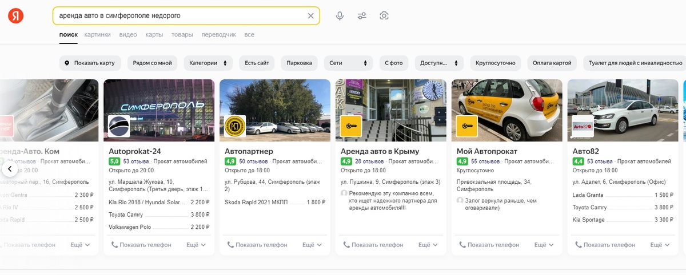Open 50 отзывов reviews for Автопартнер
The height and width of the screenshot is (275, 686).
(253, 161)
